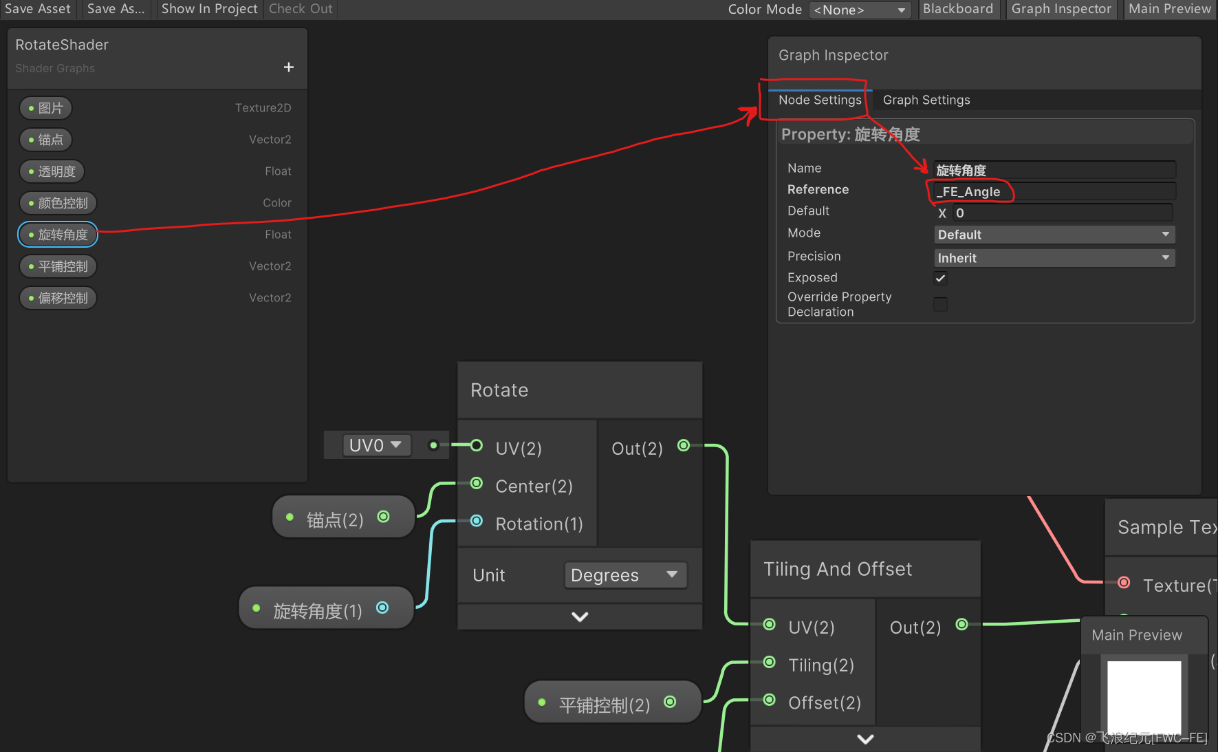Screen dimensions: 1218x752
Task: Click the Reference field containing _FE_Angle
Action: click(1054, 191)
